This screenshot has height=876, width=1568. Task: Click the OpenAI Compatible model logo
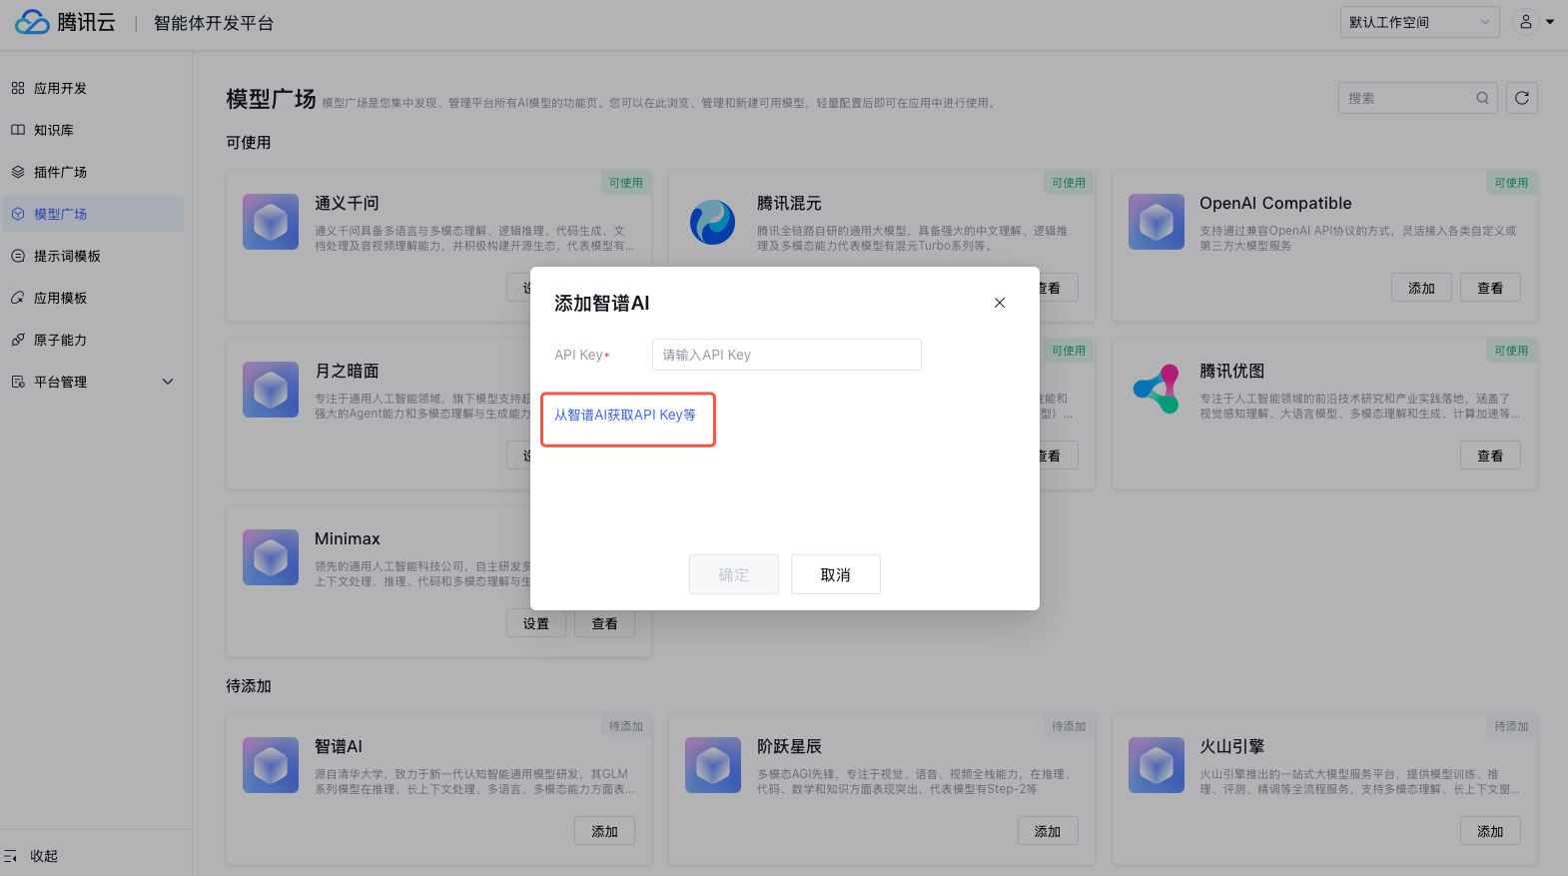tap(1157, 222)
